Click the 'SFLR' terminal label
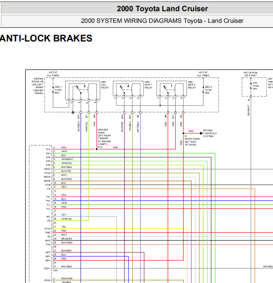Image resolution: width=273 pixels, height=283 pixels. [48, 173]
